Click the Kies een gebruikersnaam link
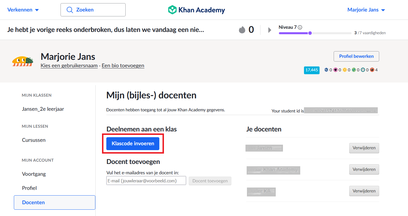Screen dimensions: 408x216 coord(69,66)
